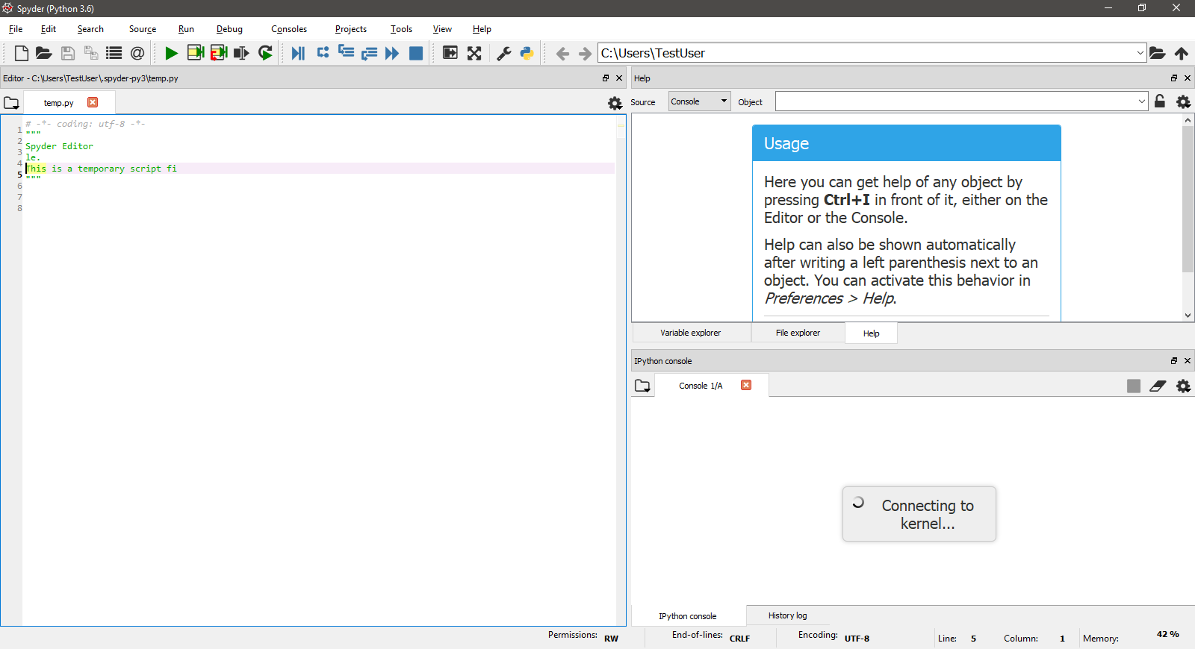The image size is (1195, 649).
Task: Run the current cell
Action: coord(196,53)
